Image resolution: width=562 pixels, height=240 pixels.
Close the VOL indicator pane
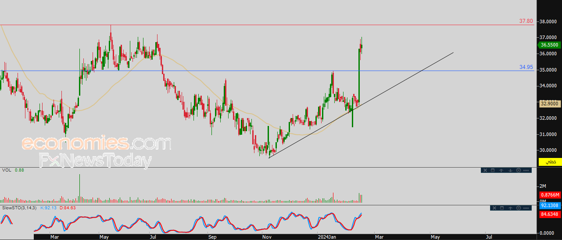click(x=485, y=170)
